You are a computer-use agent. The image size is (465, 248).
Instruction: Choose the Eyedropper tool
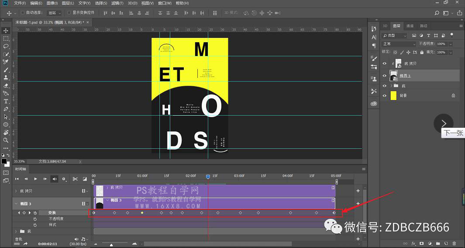pyautogui.click(x=6, y=62)
